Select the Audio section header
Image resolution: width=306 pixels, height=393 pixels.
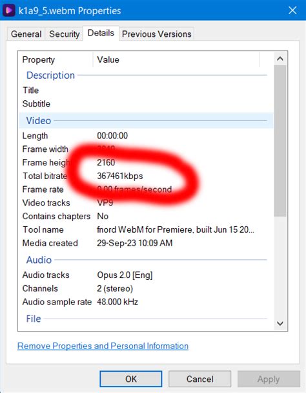click(x=146, y=260)
